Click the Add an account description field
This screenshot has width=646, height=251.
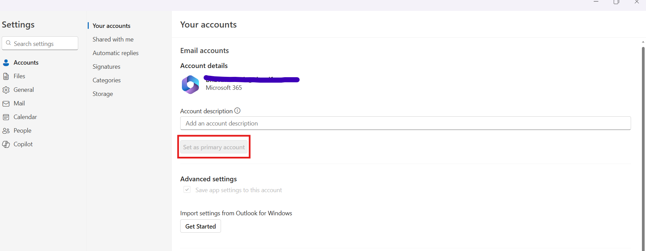(405, 123)
